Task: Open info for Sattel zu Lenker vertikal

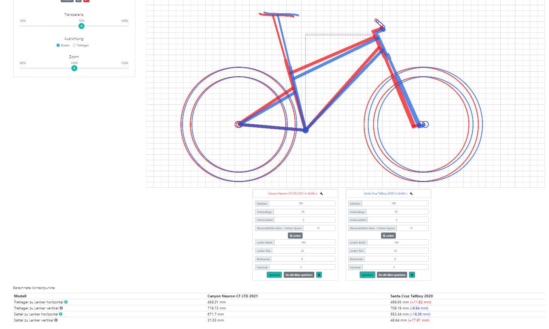Action: tap(56, 320)
